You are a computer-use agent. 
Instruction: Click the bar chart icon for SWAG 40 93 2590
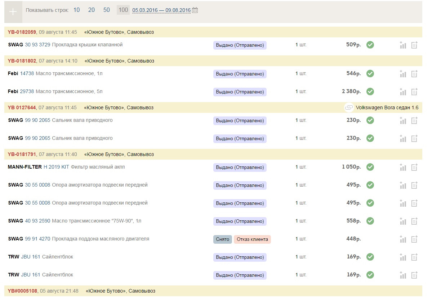point(403,221)
